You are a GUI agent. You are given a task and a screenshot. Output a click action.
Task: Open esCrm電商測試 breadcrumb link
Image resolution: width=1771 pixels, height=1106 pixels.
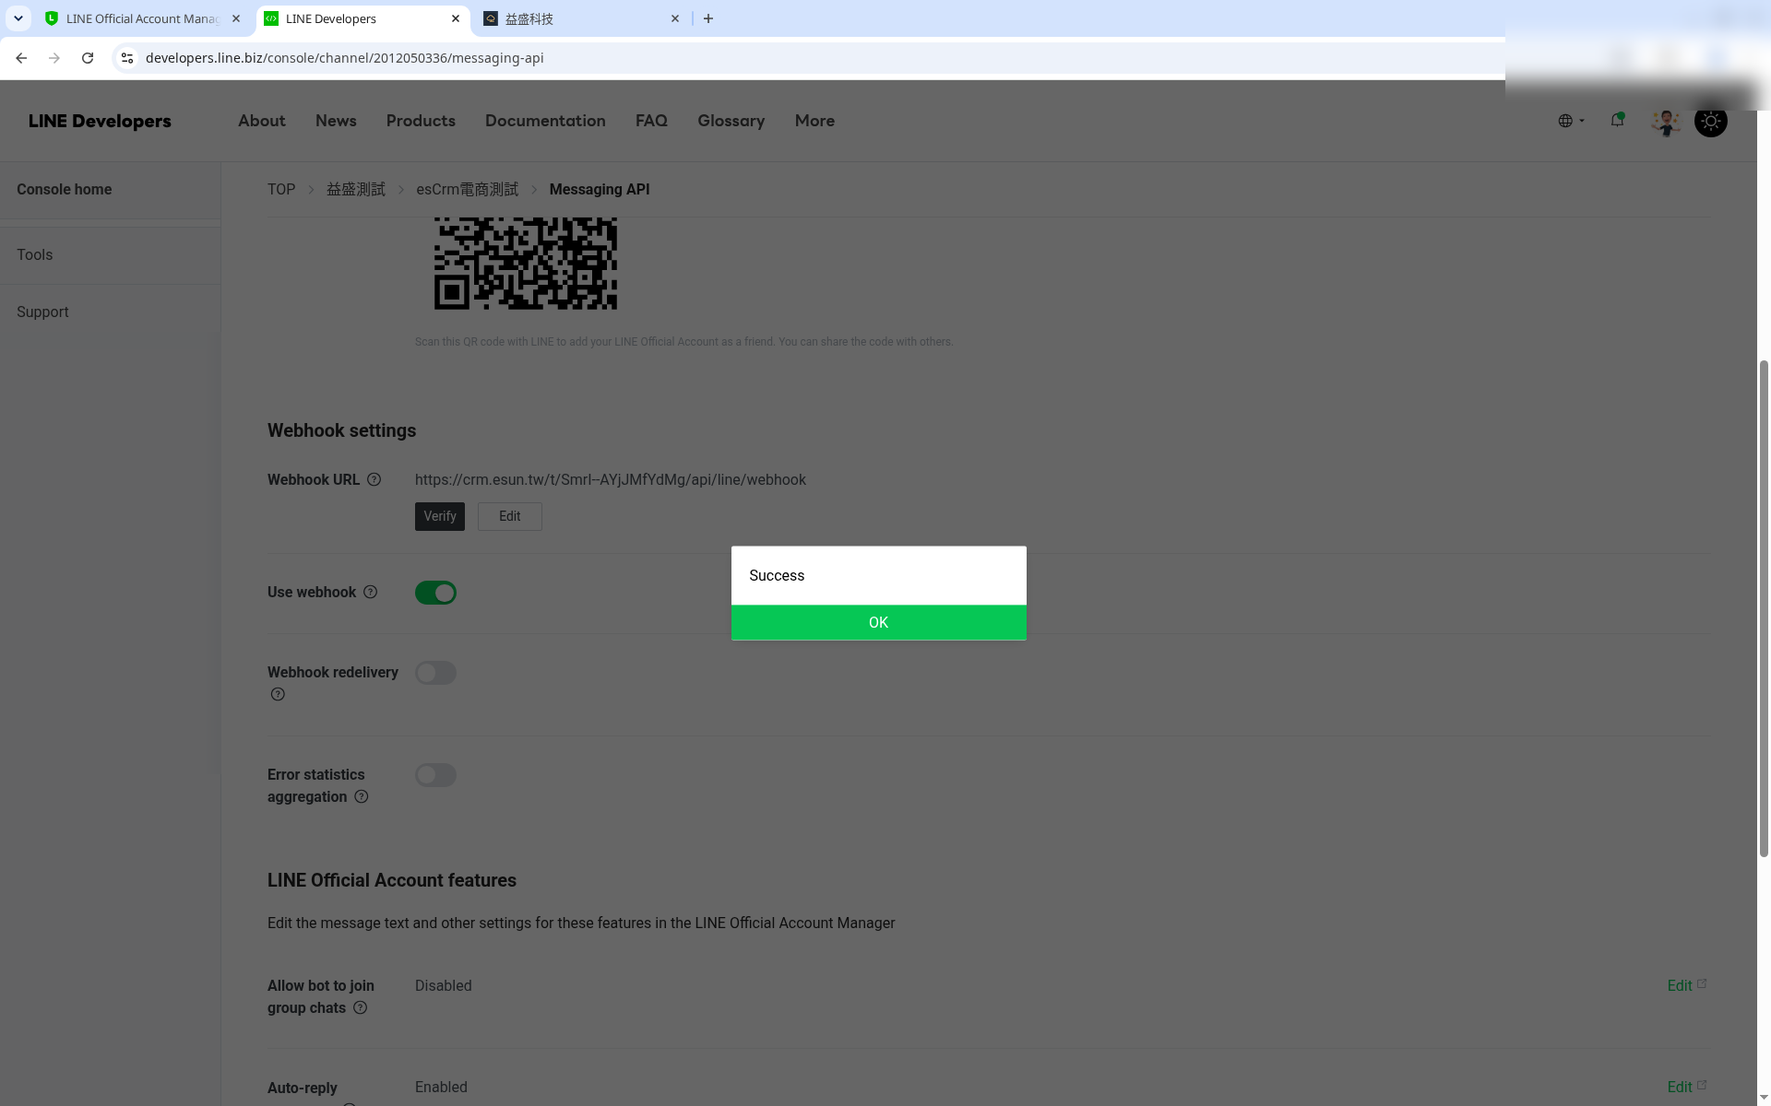(467, 189)
